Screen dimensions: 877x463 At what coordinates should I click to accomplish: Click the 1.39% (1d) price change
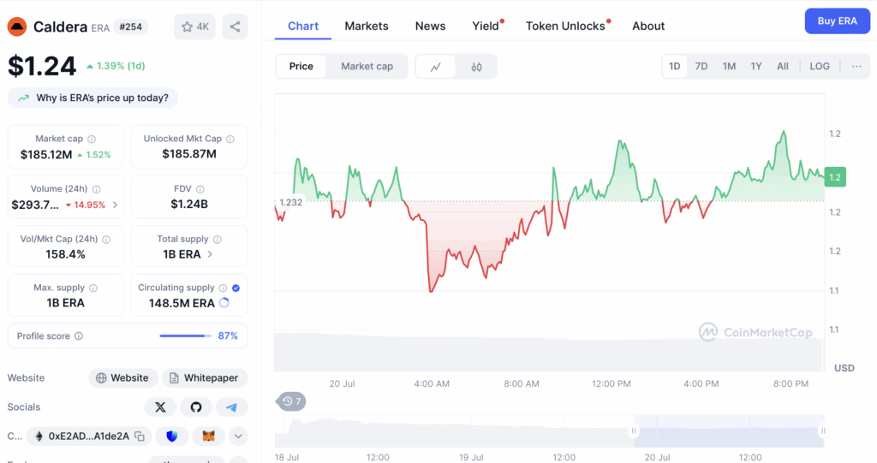point(116,66)
